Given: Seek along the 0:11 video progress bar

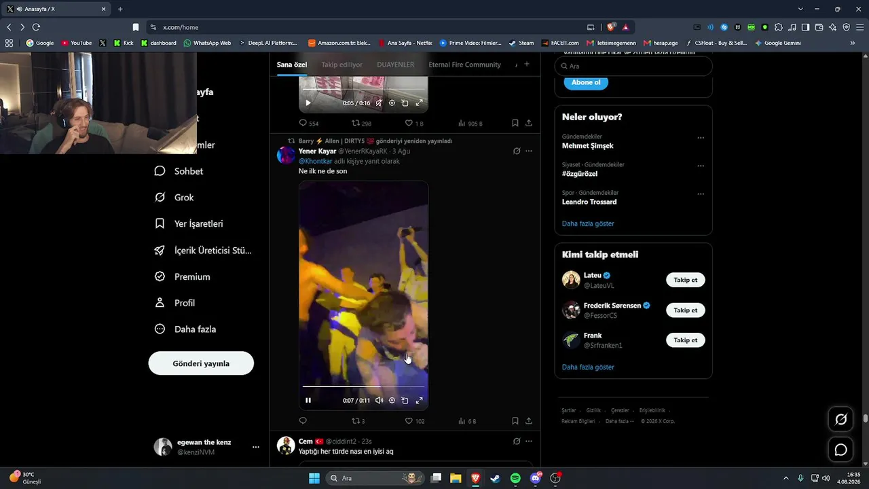Looking at the screenshot, I should (x=363, y=386).
